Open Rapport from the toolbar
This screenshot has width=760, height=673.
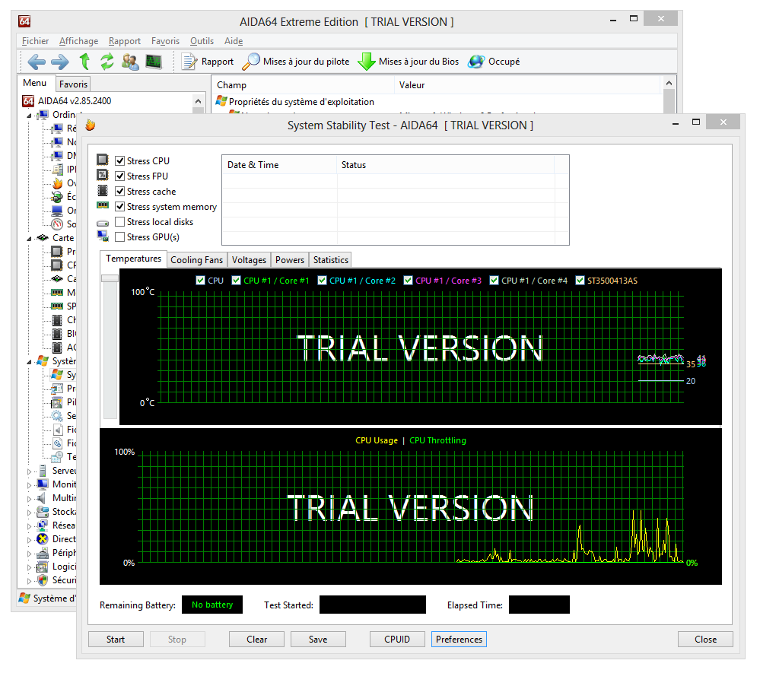[208, 62]
